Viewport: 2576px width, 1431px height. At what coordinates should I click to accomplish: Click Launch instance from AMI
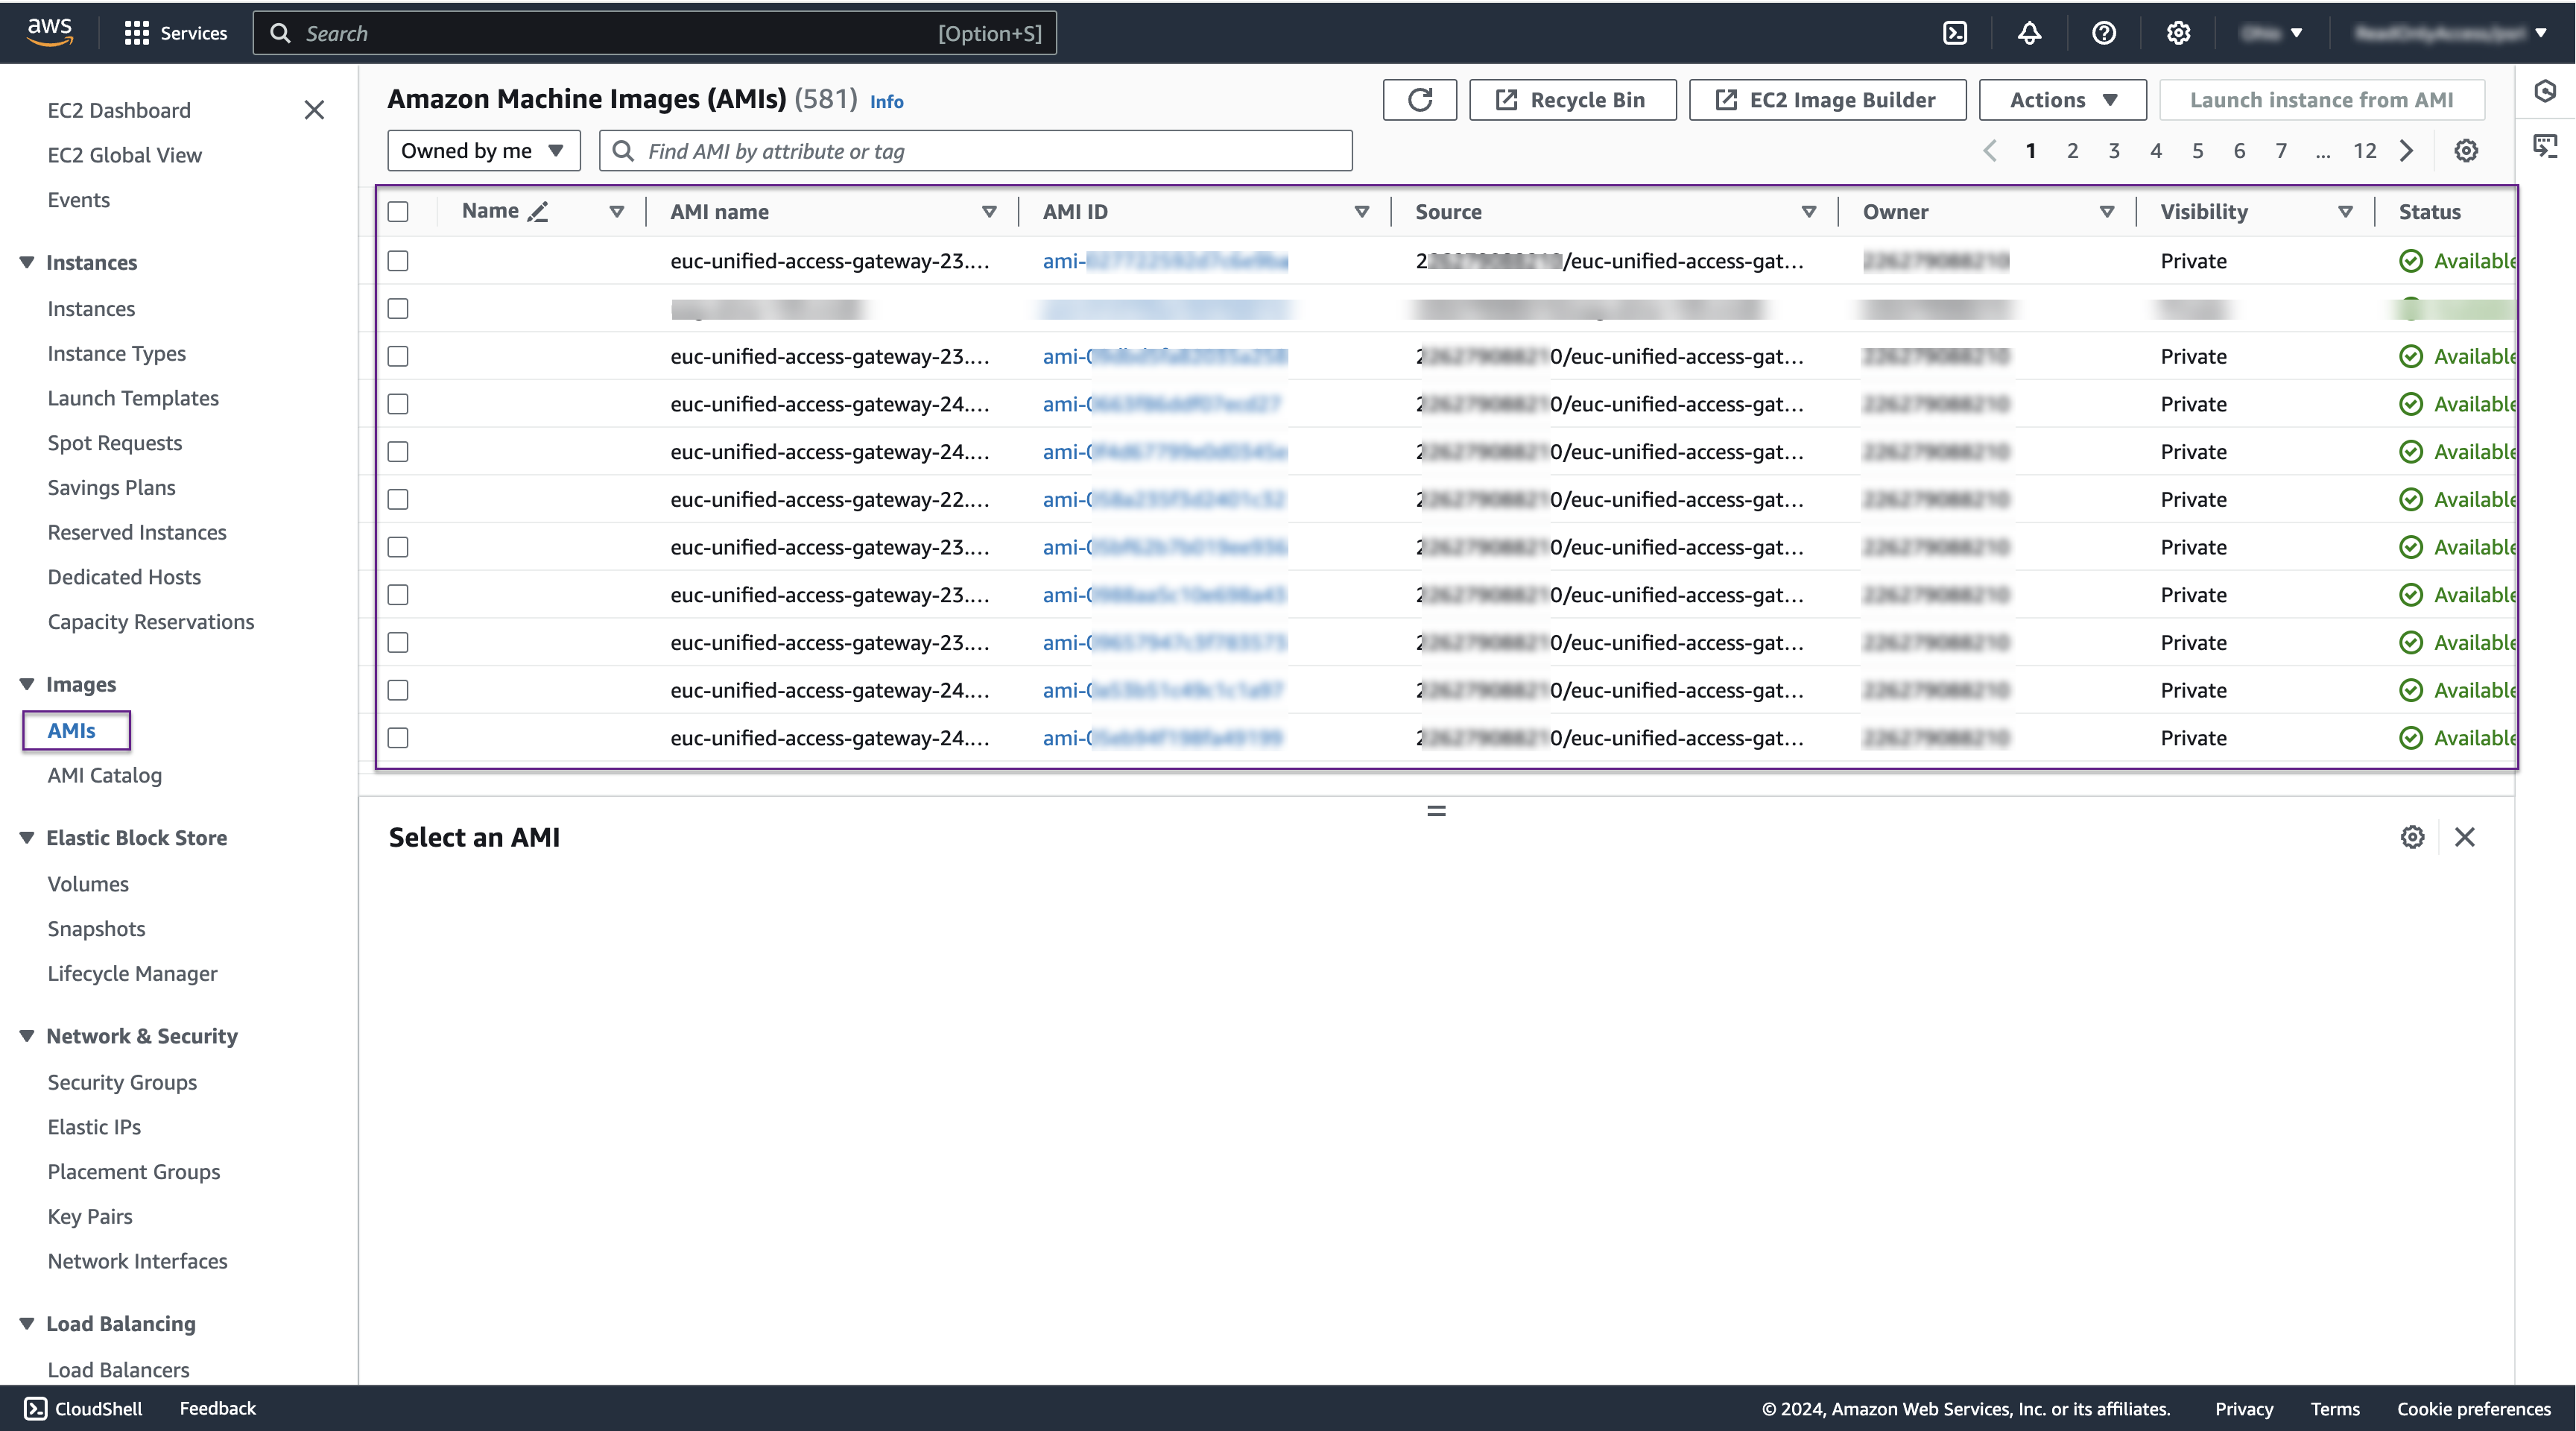click(x=2321, y=100)
